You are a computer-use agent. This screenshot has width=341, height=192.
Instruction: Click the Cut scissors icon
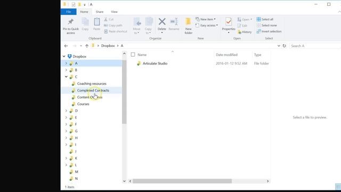tap(105, 19)
